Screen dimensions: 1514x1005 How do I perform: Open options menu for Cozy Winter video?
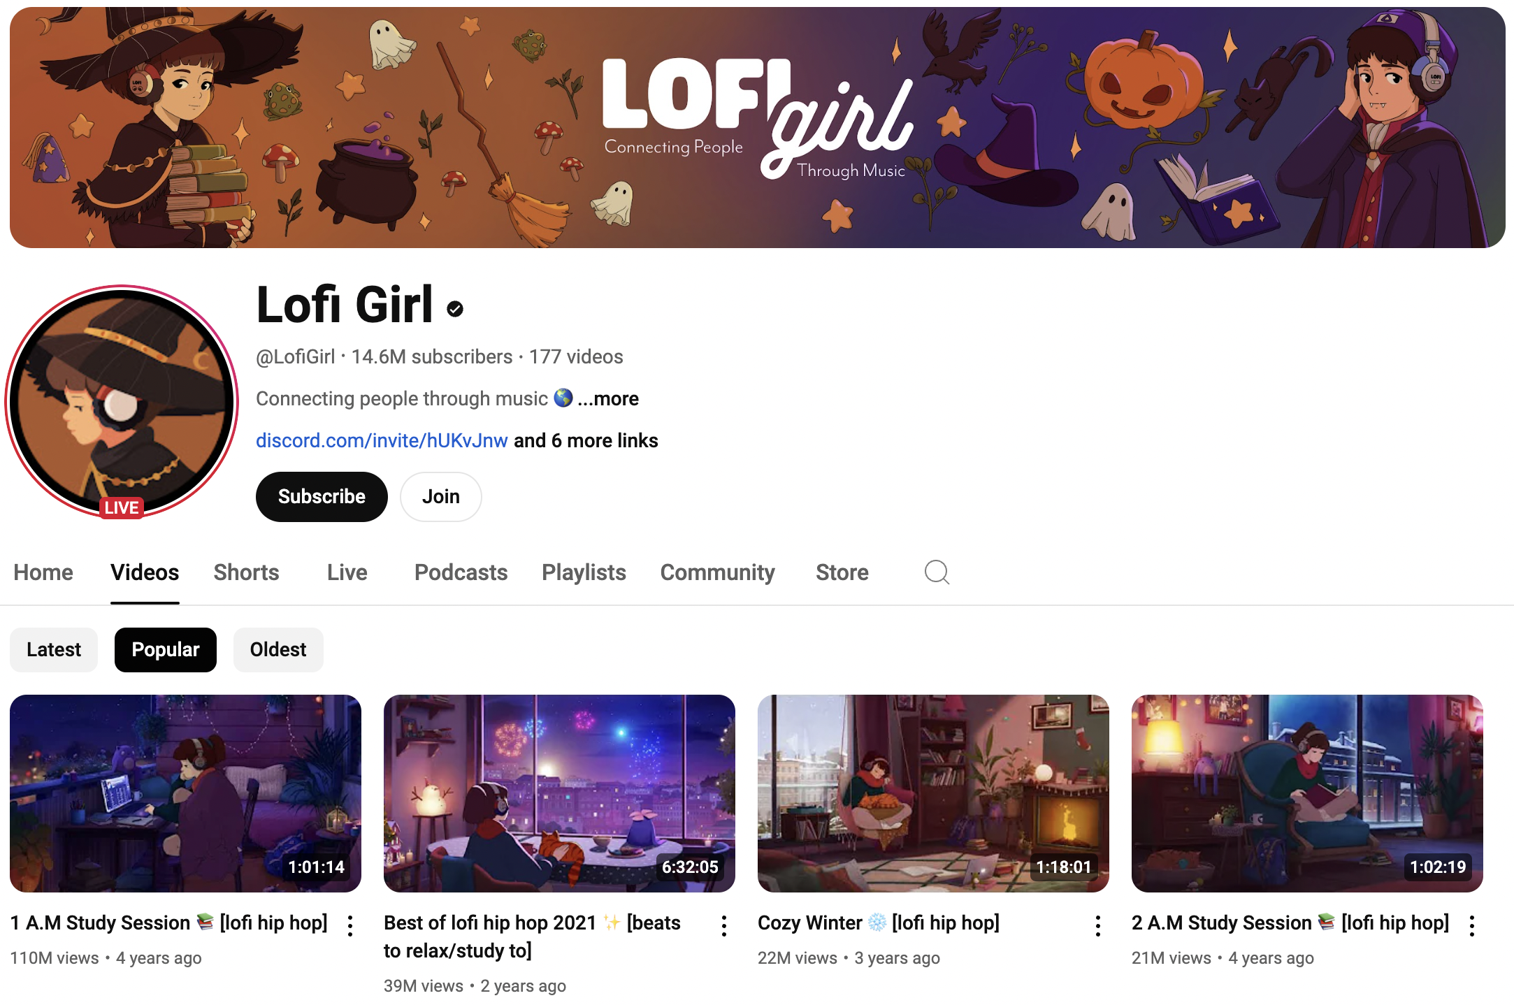[1098, 926]
